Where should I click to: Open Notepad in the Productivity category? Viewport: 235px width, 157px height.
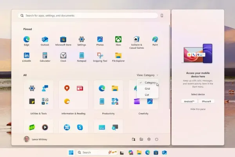[102, 101]
